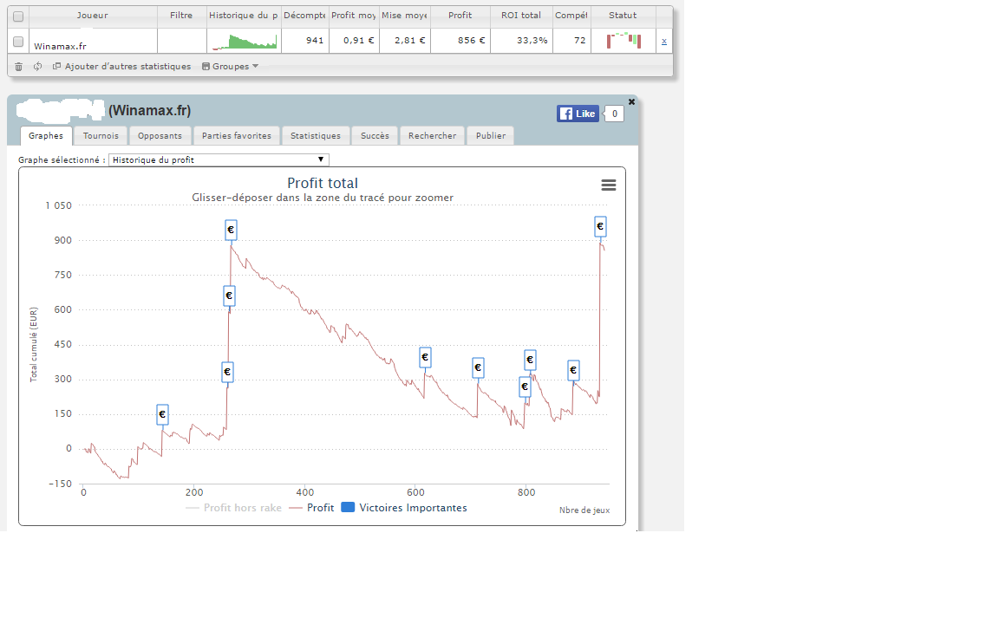
Task: Click the 0,91 € average profit value
Action: [x=359, y=40]
